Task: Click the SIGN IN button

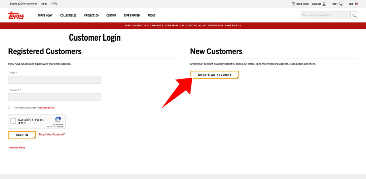Action: (x=22, y=135)
